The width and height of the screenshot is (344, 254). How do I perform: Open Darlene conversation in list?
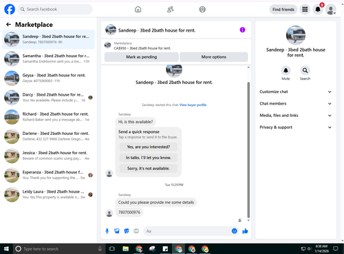coord(48,136)
